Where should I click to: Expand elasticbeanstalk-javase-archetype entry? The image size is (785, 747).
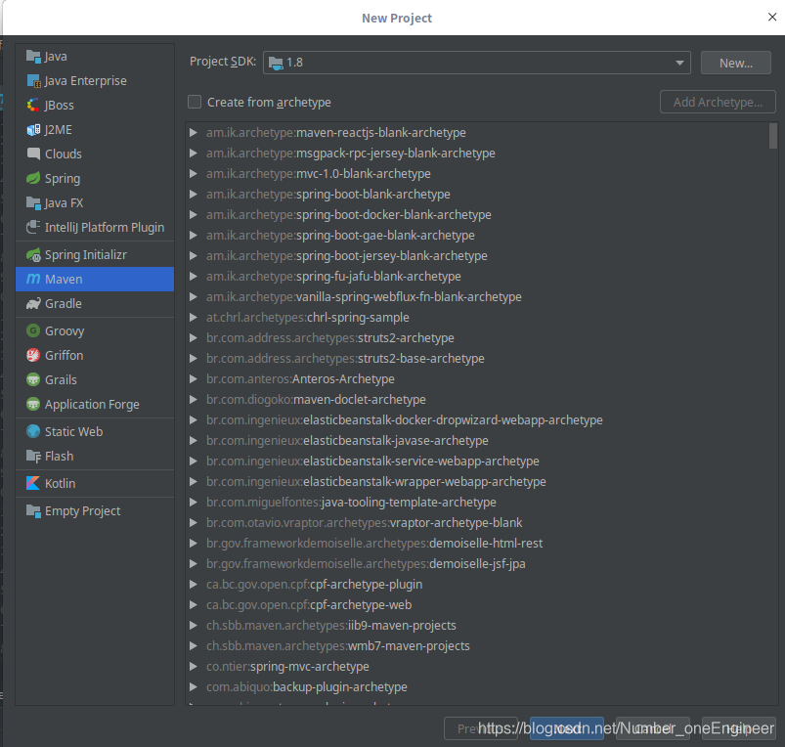(194, 441)
